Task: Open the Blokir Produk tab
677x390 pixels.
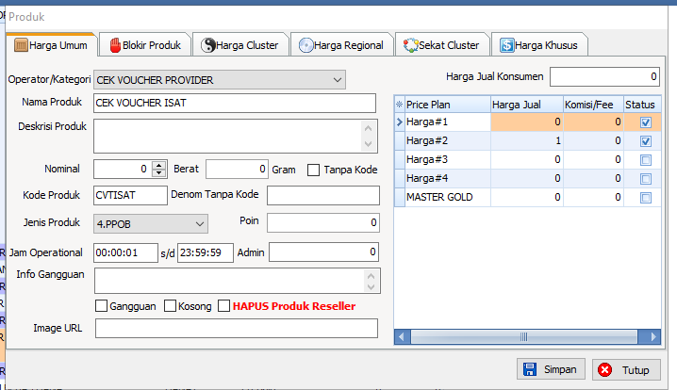Action: pos(145,45)
